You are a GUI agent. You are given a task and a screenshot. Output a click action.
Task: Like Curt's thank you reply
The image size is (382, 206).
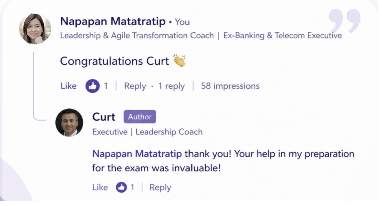100,187
